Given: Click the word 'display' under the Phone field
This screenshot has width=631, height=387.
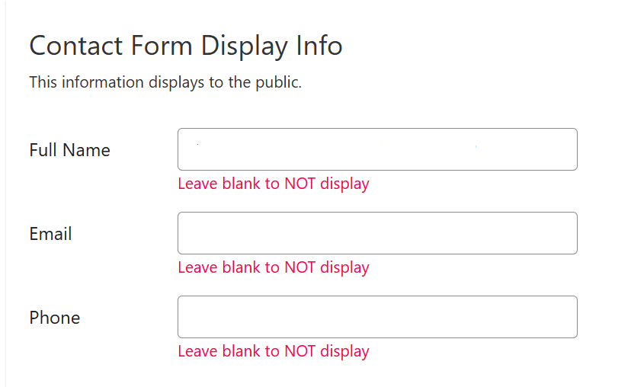Looking at the screenshot, I should (344, 351).
